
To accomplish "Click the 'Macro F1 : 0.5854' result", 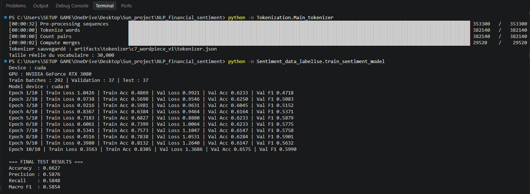I will coord(34,187).
